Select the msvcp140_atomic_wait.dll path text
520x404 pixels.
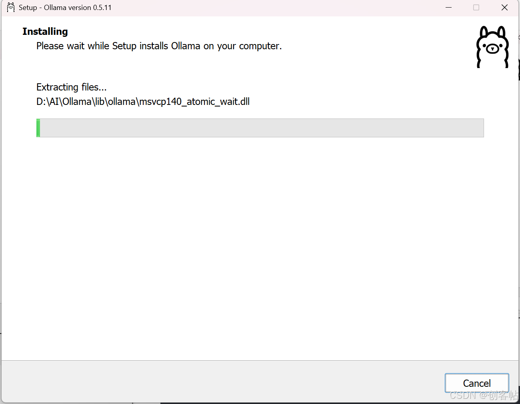tap(143, 101)
